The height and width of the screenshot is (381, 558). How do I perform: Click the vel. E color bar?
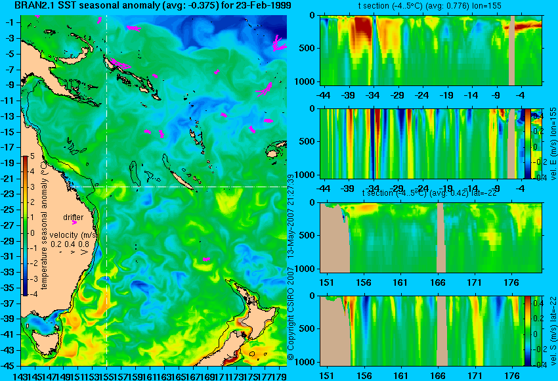coord(527,143)
